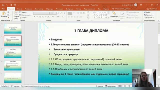The width and height of the screenshot is (160, 90).
Task: Switch to Reading view in status bar
Action: 129,86
